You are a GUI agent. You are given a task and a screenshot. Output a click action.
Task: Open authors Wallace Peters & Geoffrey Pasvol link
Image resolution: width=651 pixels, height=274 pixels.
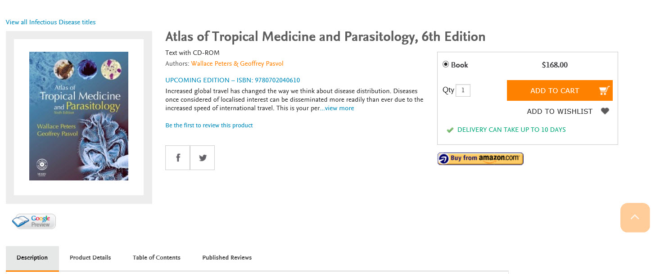237,64
